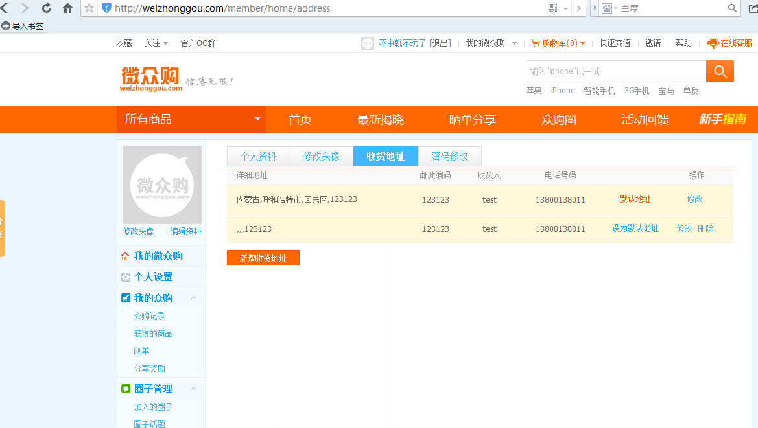This screenshot has width=758, height=428.
Task: Click magnifier icon in Baidu search box
Action: tap(732, 8)
